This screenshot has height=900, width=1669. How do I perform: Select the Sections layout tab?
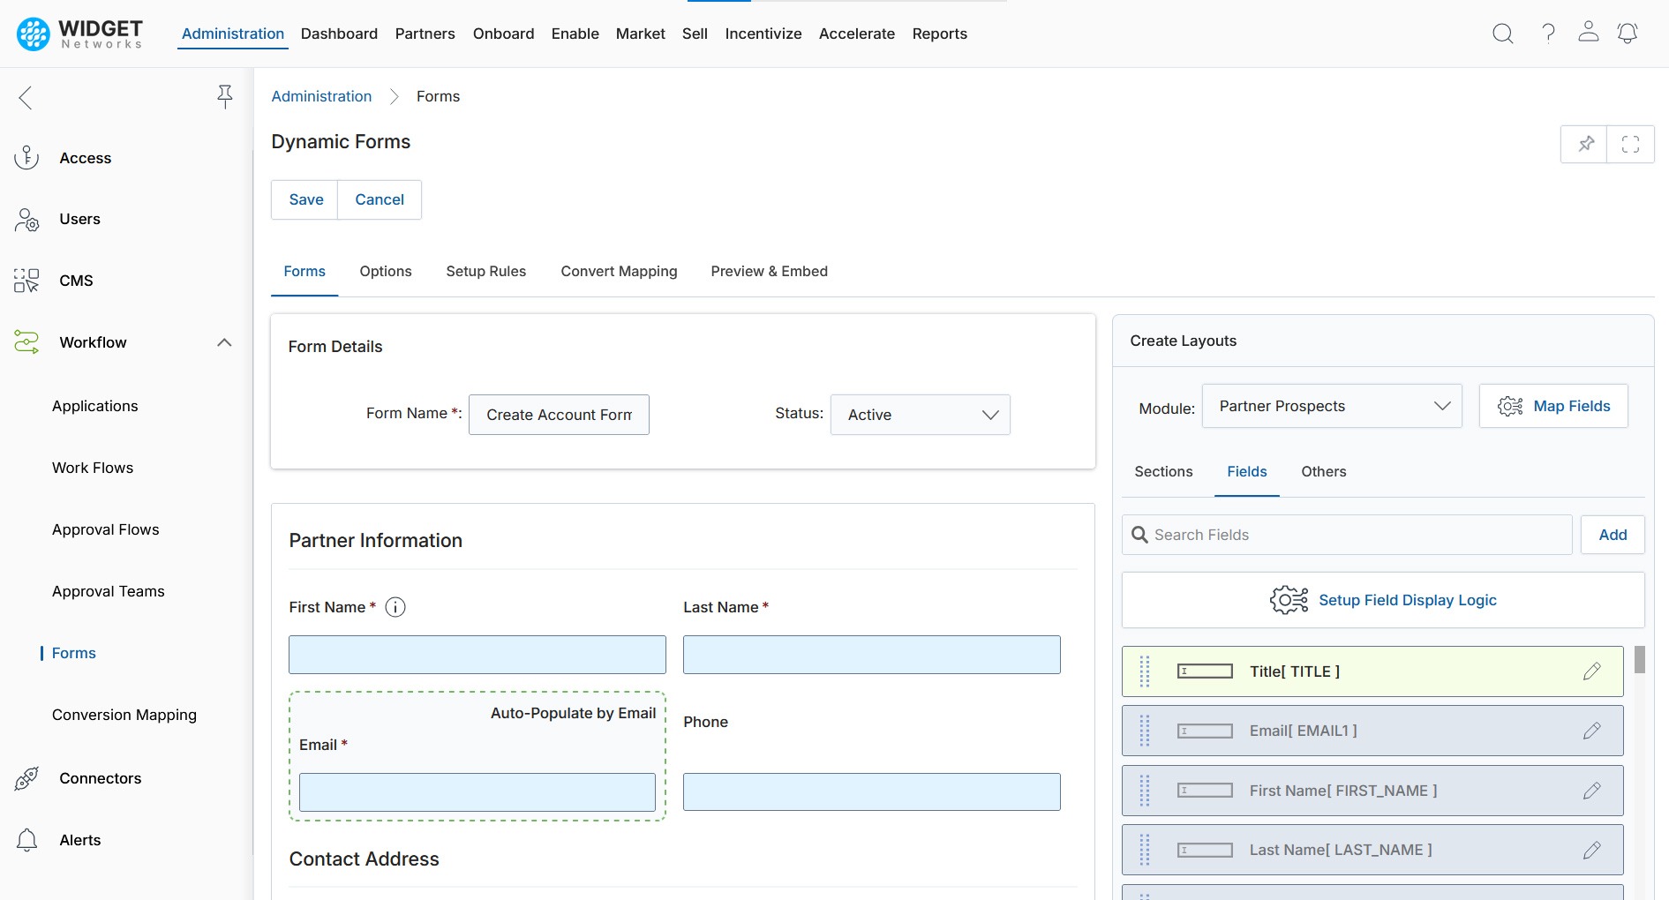tap(1163, 471)
